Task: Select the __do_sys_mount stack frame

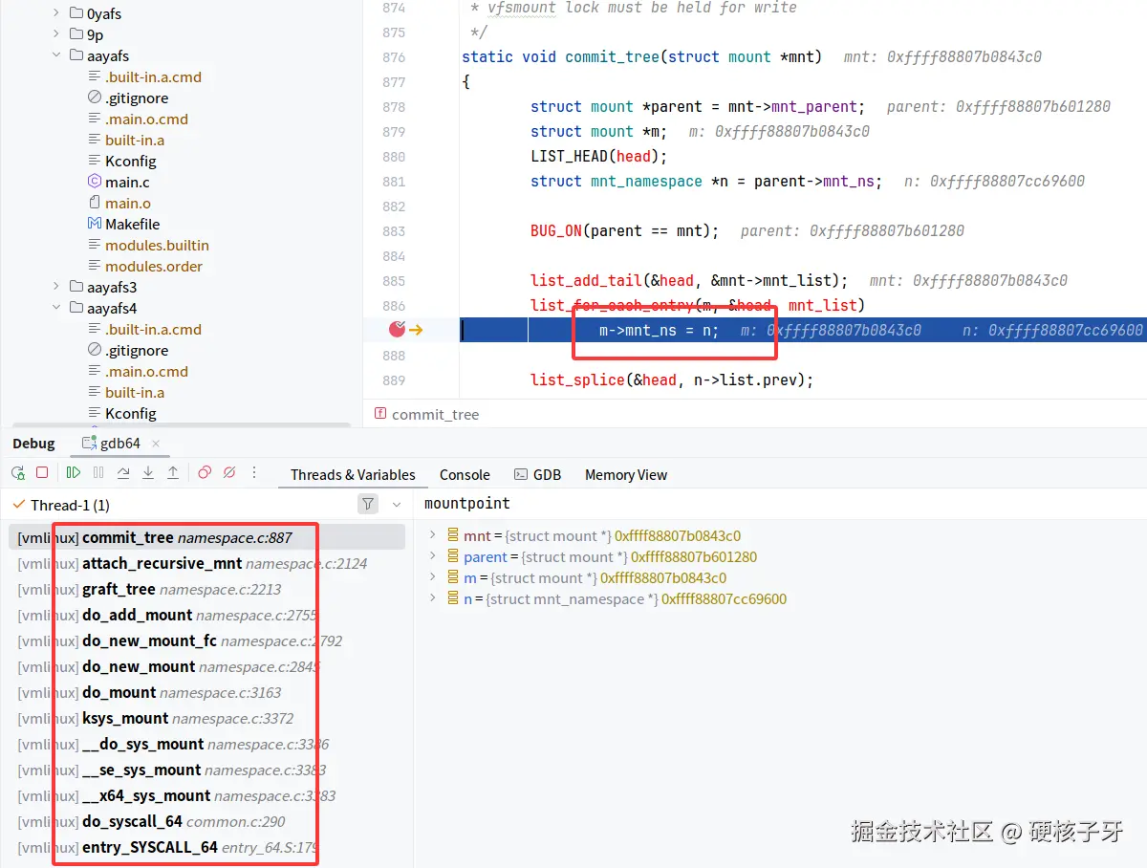Action: tap(206, 744)
